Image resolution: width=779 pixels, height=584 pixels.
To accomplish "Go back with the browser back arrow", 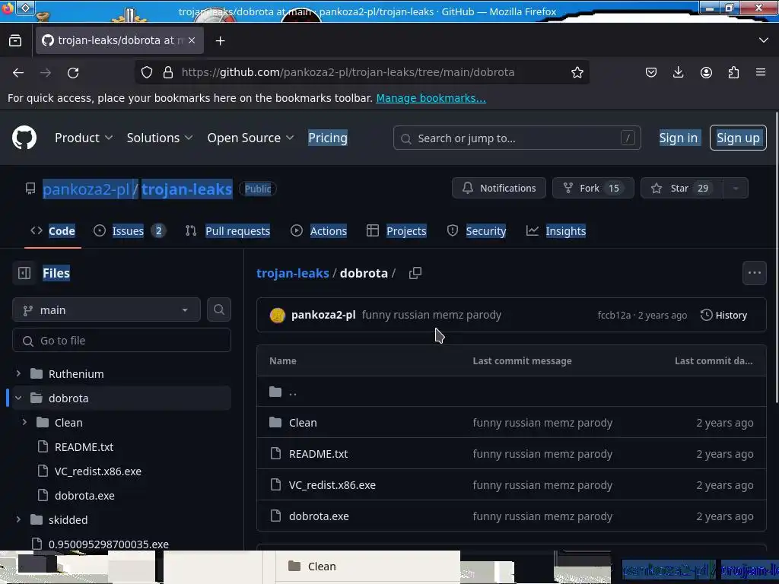I will click(18, 72).
